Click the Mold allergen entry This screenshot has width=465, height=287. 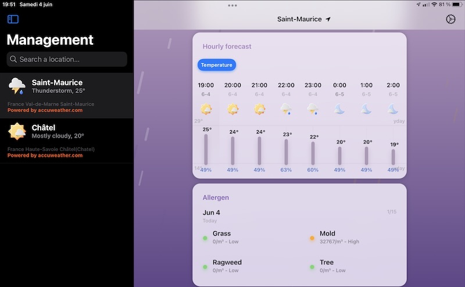click(x=328, y=237)
